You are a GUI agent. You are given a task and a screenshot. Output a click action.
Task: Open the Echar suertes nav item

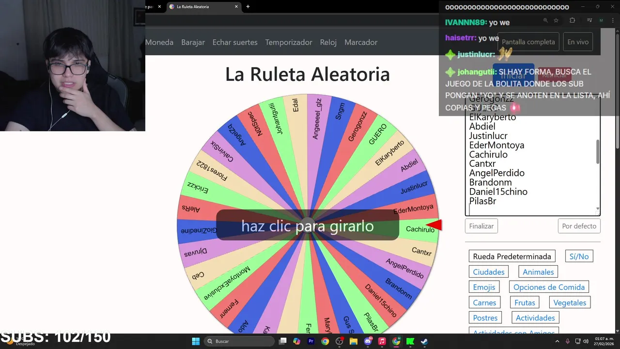[235, 42]
